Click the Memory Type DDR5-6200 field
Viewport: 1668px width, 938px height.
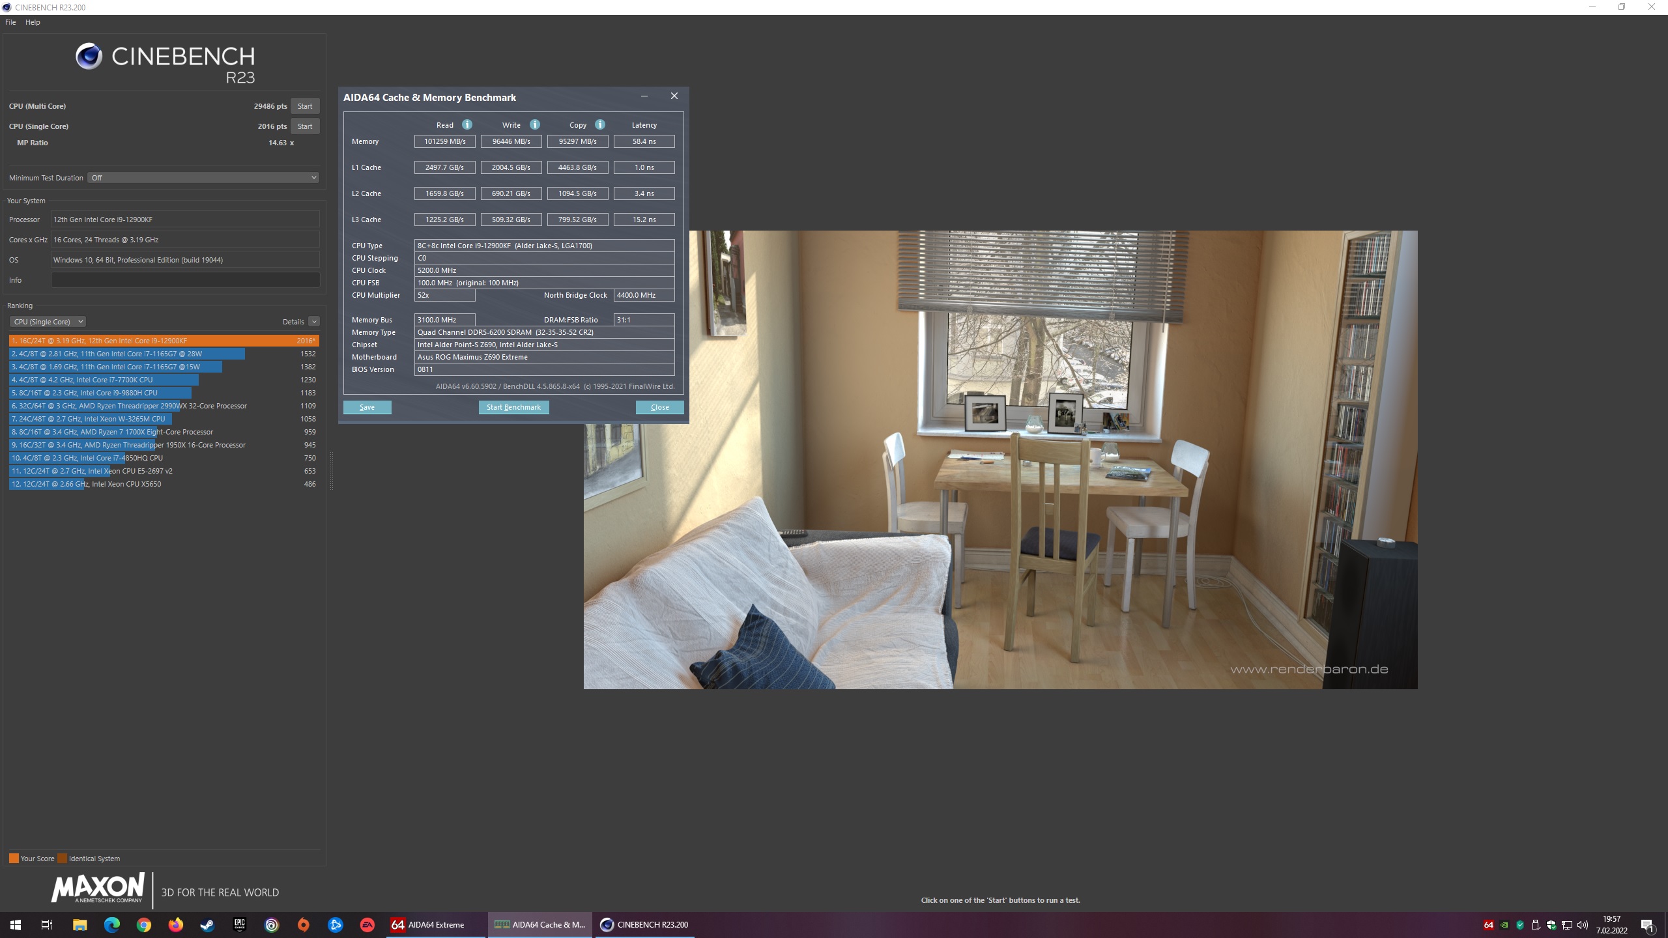point(545,332)
